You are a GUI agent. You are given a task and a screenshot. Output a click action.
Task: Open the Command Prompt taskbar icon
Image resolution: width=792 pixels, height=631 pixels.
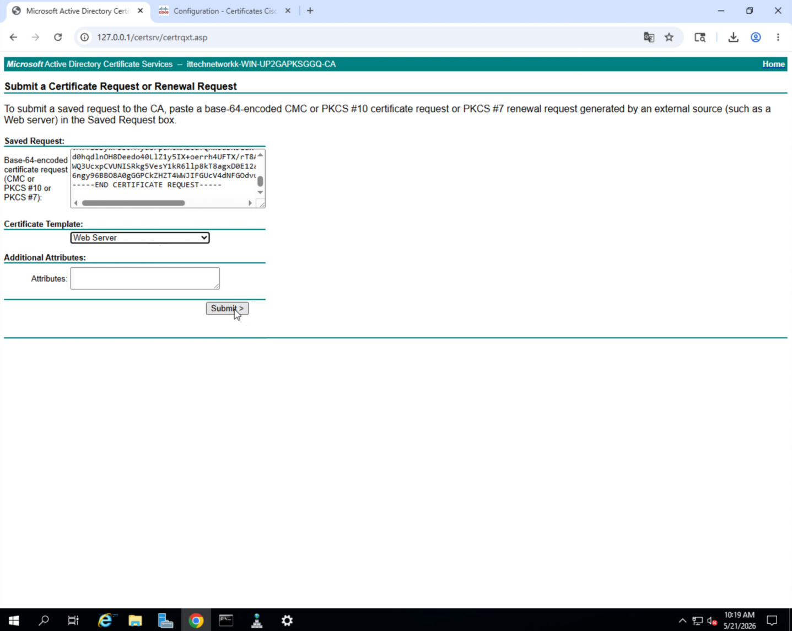tap(226, 621)
